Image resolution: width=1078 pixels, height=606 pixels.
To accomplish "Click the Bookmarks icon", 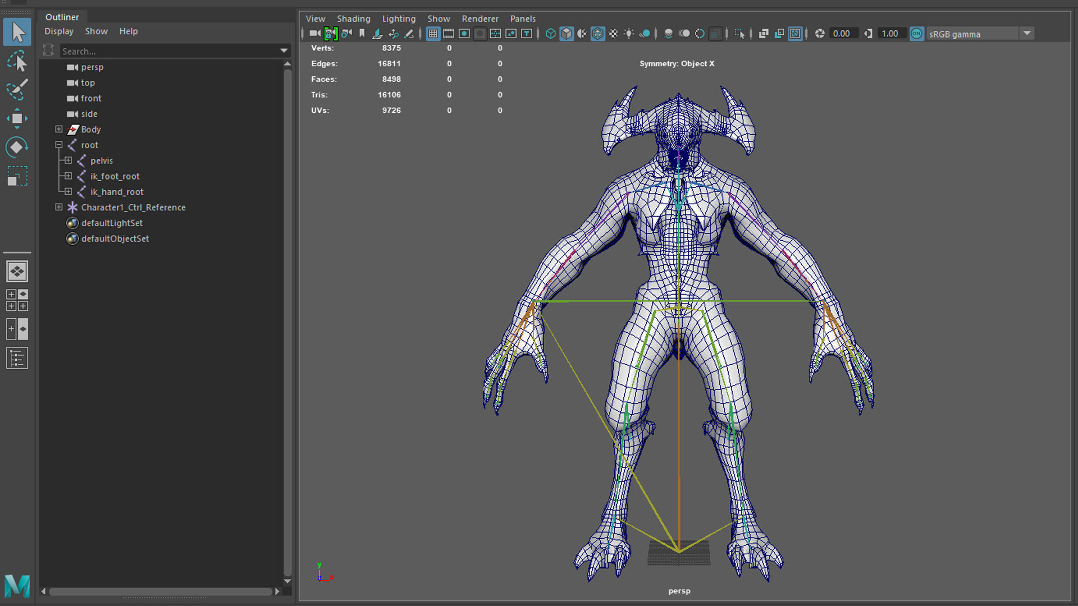I will [362, 34].
